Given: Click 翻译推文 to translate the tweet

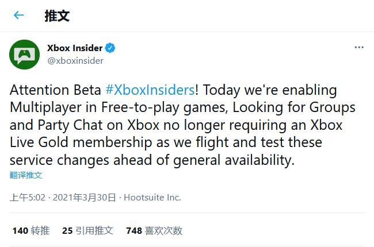Looking at the screenshot, I should point(26,175).
